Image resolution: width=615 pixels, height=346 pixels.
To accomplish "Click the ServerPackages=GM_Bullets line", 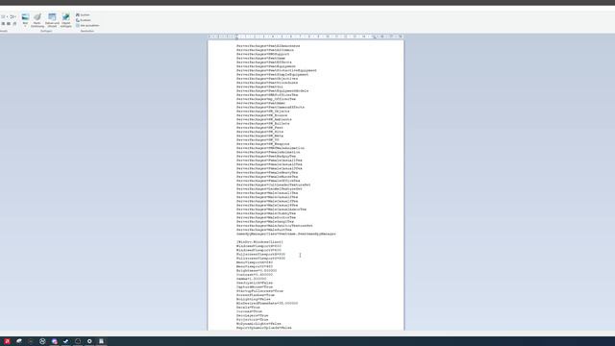I will click(x=262, y=124).
